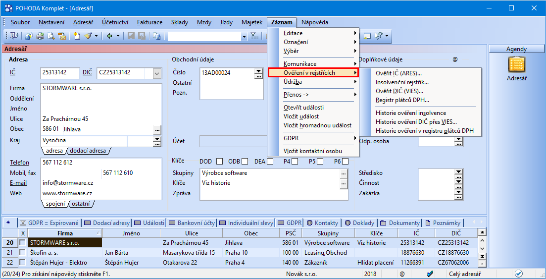This screenshot has height=279, width=546.
Task: Click the E-mail label link
Action: coord(18,183)
